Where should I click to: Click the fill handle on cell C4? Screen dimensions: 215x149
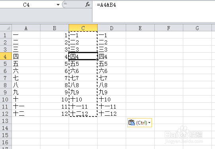point(97,60)
